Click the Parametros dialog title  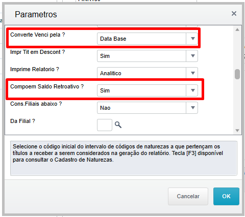coord(36,14)
